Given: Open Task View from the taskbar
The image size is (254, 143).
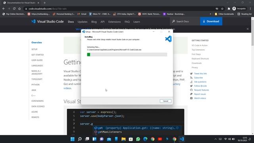Looking at the screenshot, I should (x=87, y=139).
